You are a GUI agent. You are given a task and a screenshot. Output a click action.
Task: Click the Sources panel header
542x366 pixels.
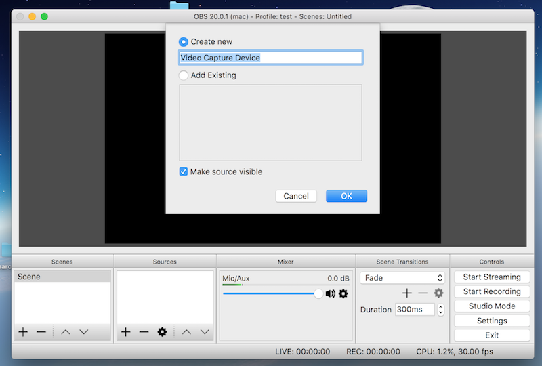tap(165, 262)
